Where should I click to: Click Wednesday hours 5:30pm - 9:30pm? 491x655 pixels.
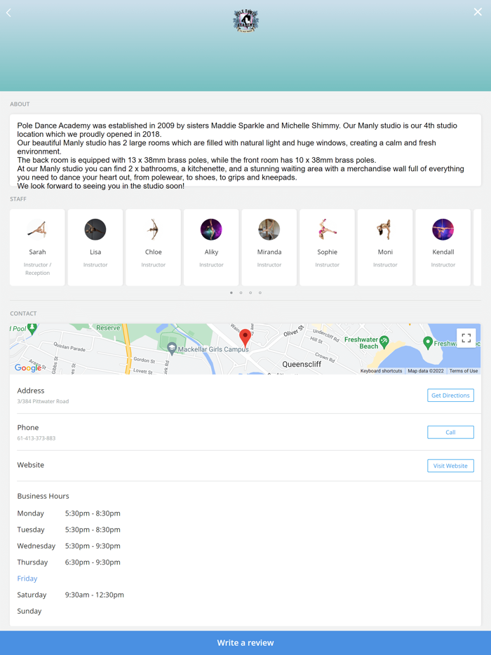click(x=93, y=546)
